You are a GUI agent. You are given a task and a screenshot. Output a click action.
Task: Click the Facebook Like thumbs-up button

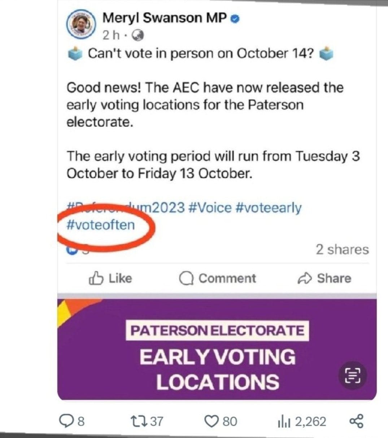110,278
